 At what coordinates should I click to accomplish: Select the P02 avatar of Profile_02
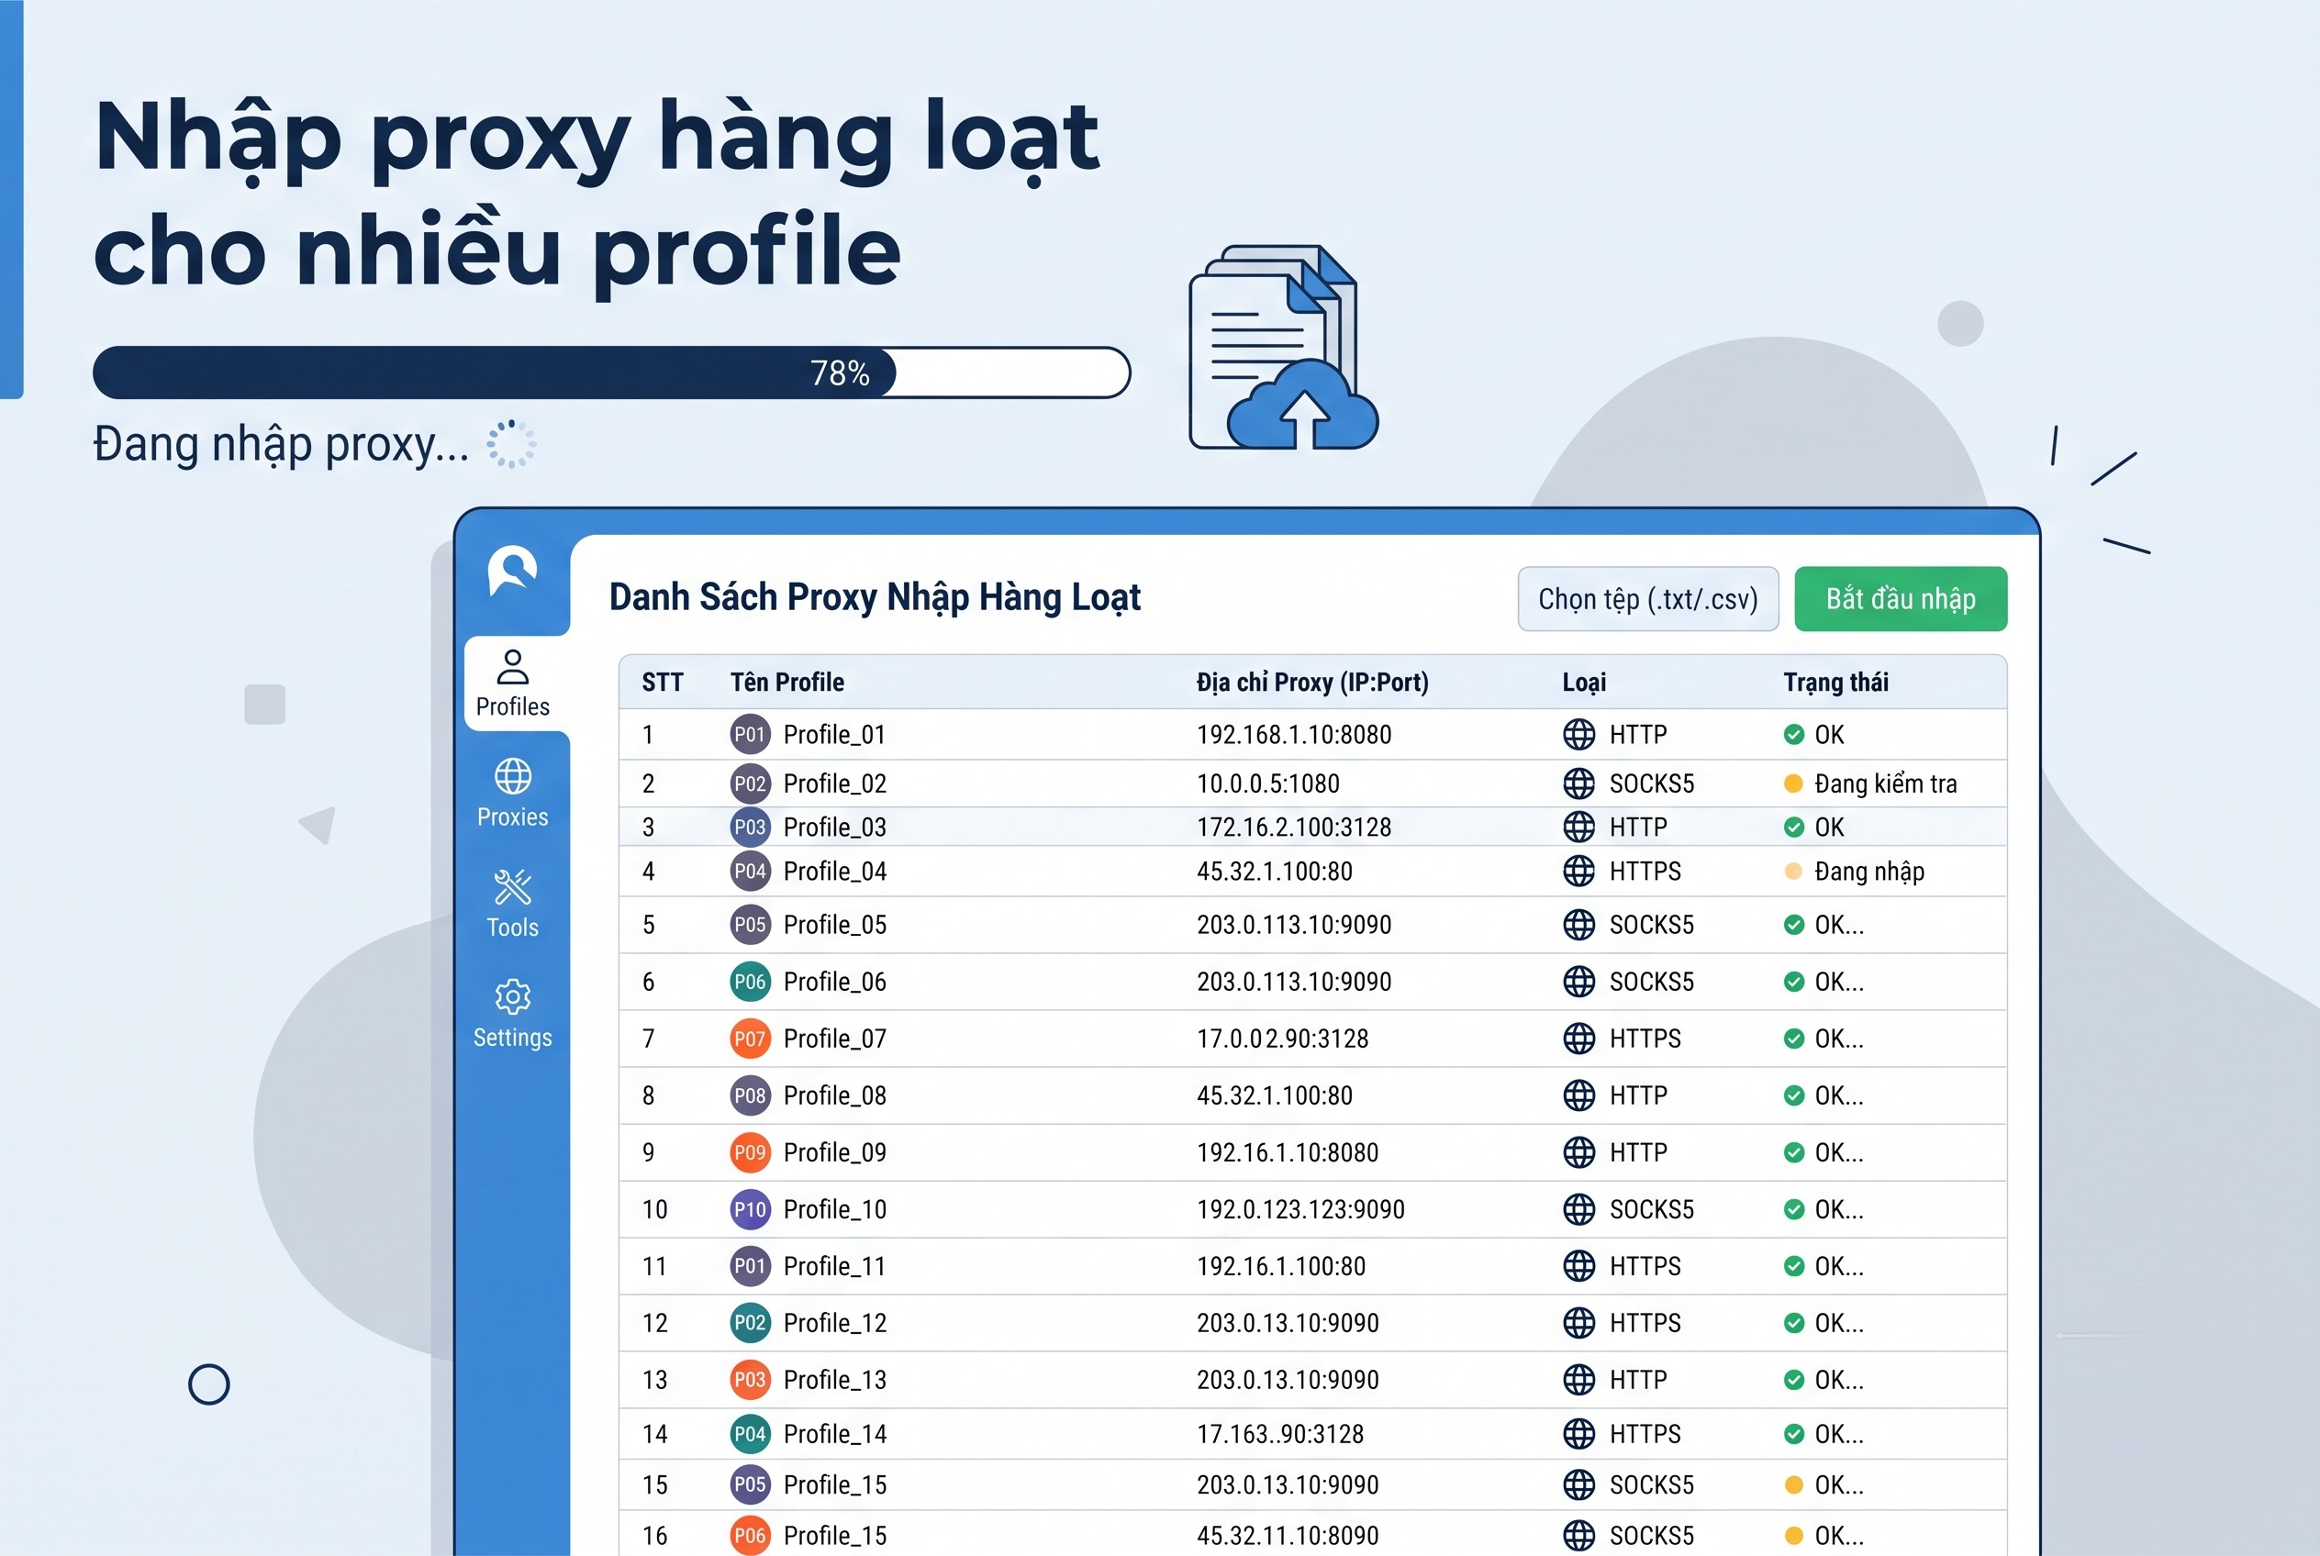point(750,784)
